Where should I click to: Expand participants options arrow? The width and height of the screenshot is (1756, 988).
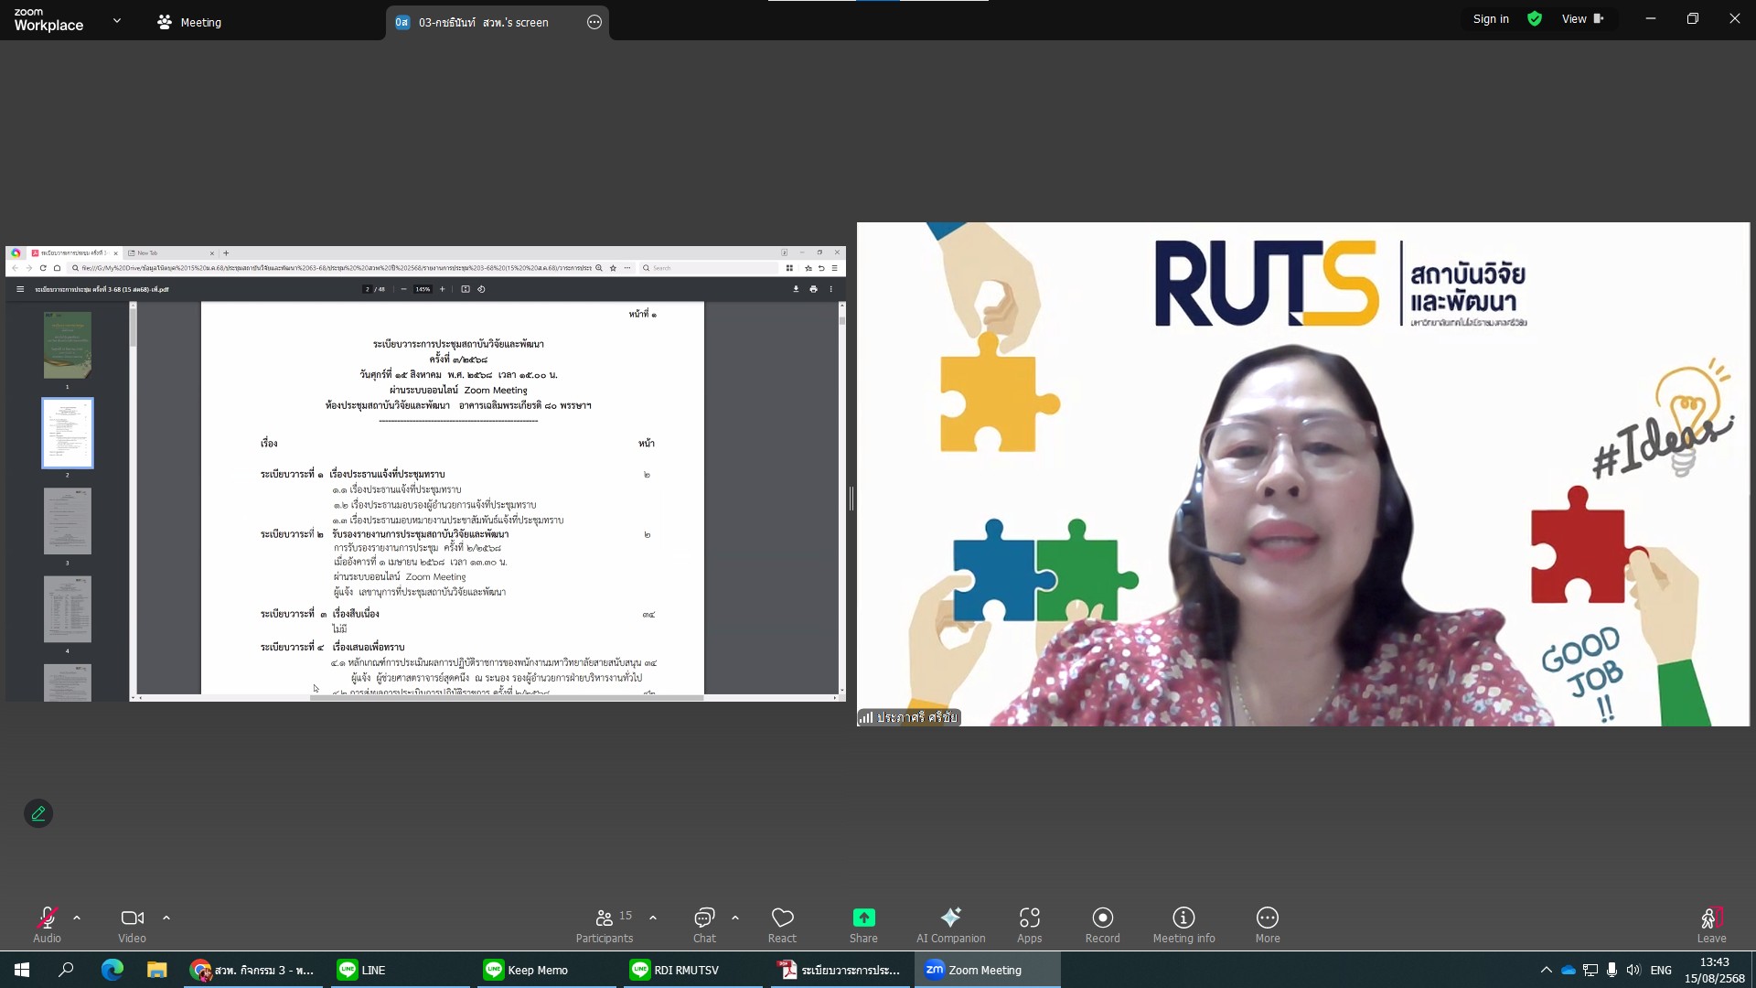[653, 917]
